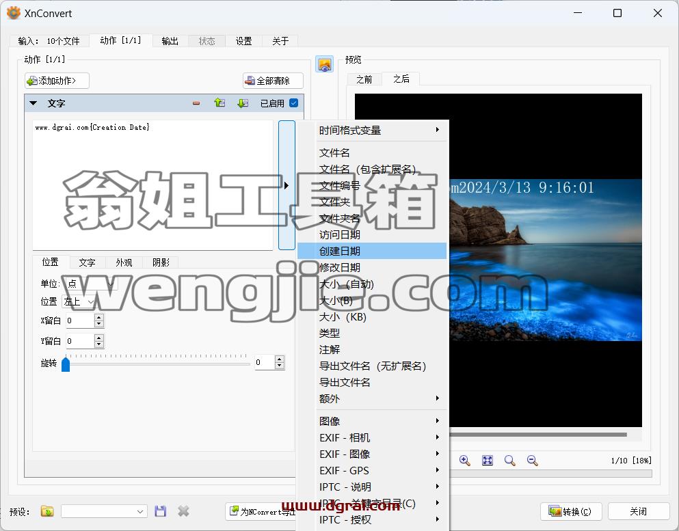This screenshot has height=531, width=679.
Task: Choose 创建日期 menu entry
Action: click(372, 251)
